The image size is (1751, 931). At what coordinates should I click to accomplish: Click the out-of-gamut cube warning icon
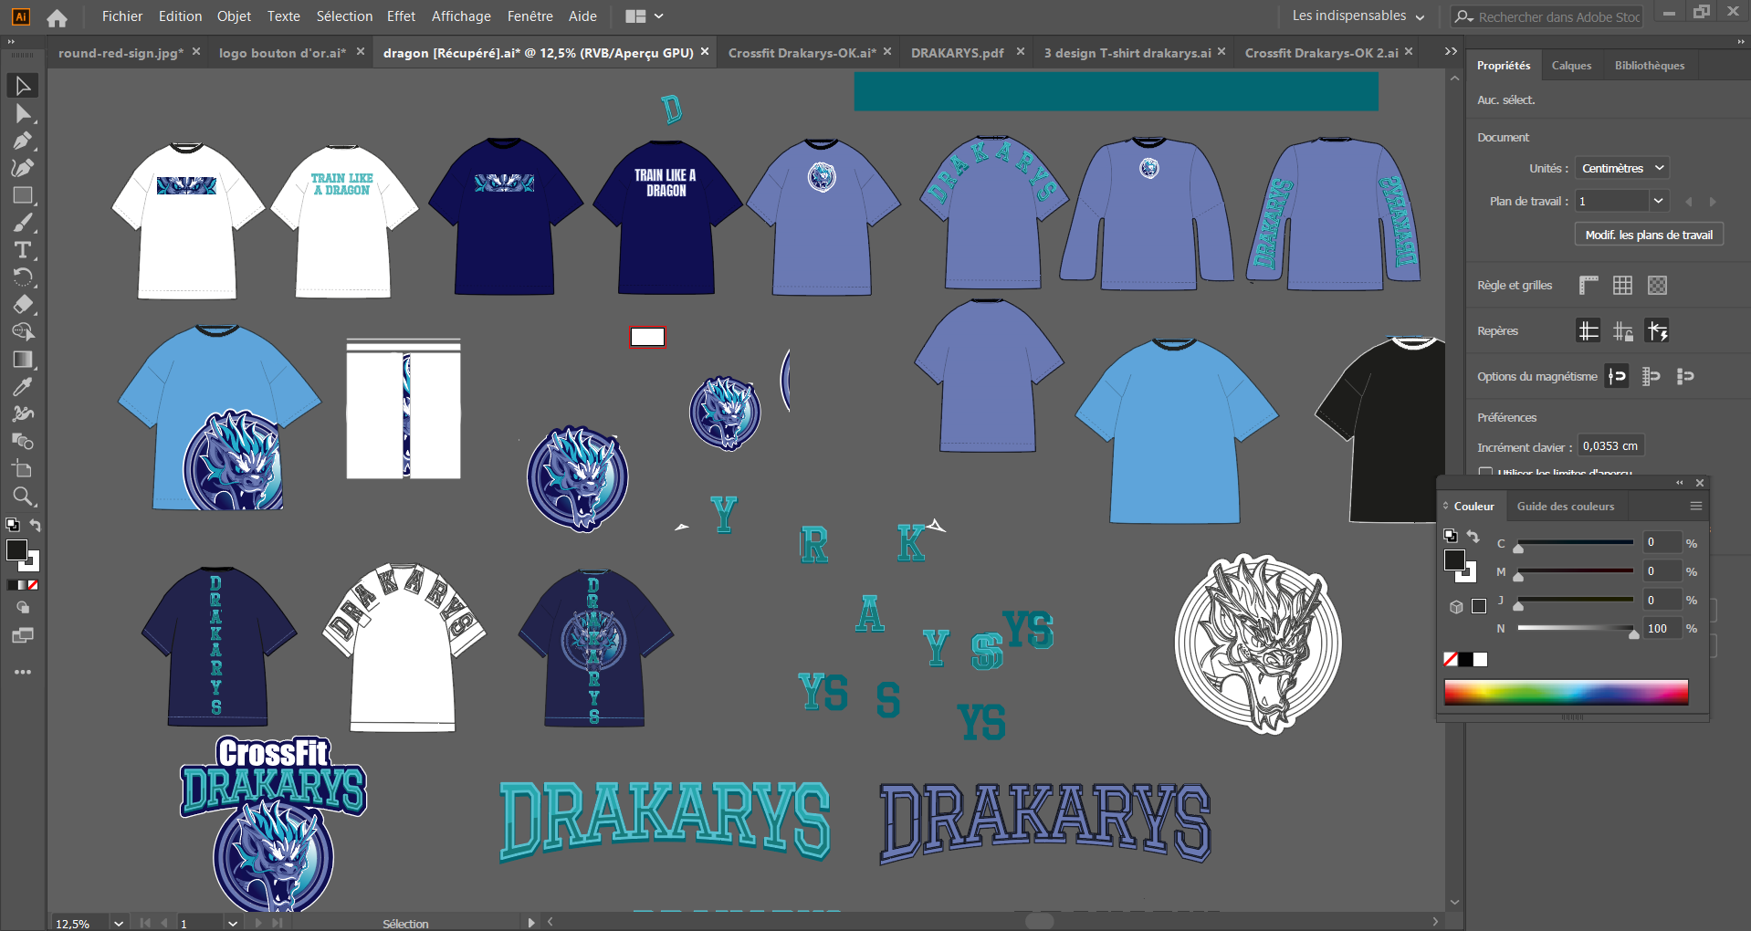(1456, 606)
